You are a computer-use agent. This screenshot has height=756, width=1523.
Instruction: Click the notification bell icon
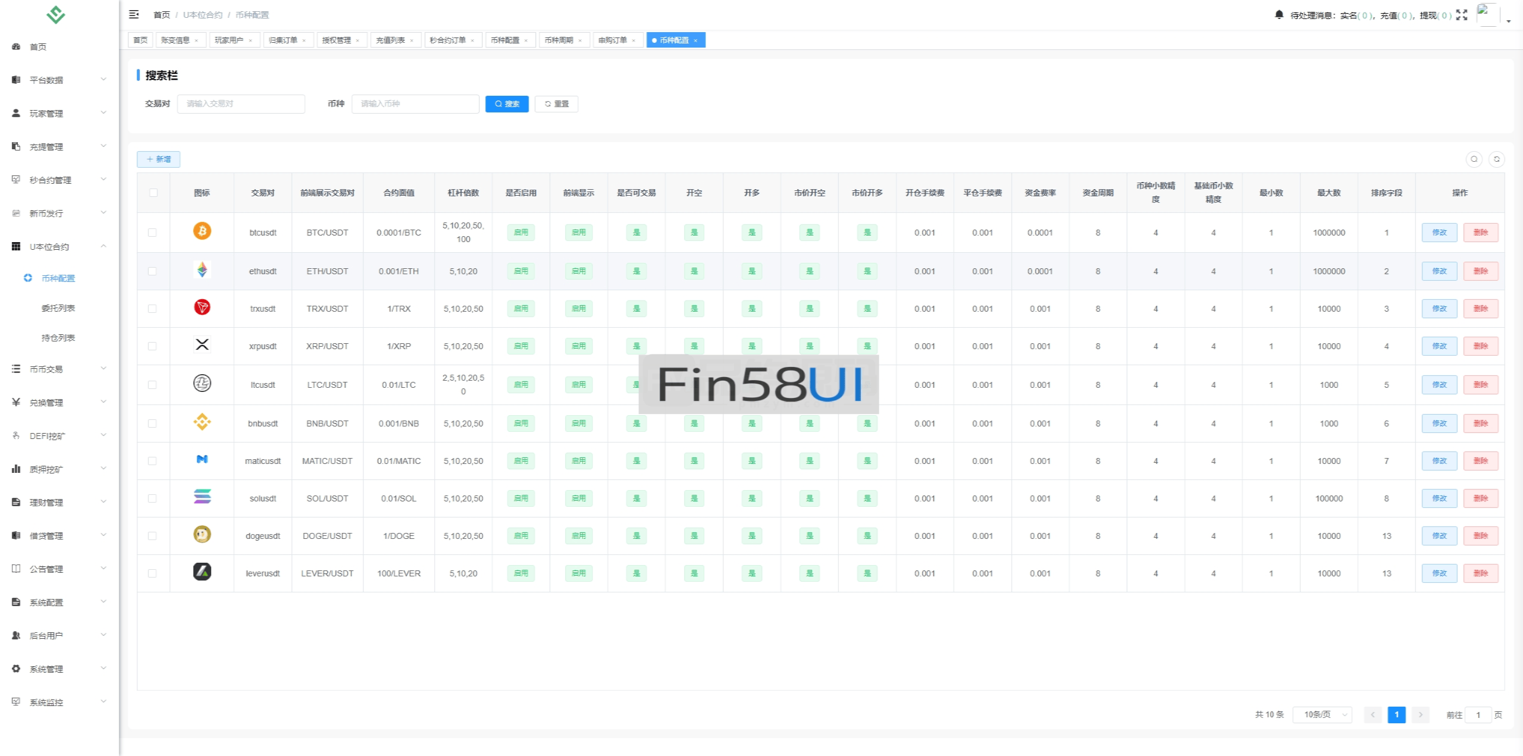[1278, 14]
